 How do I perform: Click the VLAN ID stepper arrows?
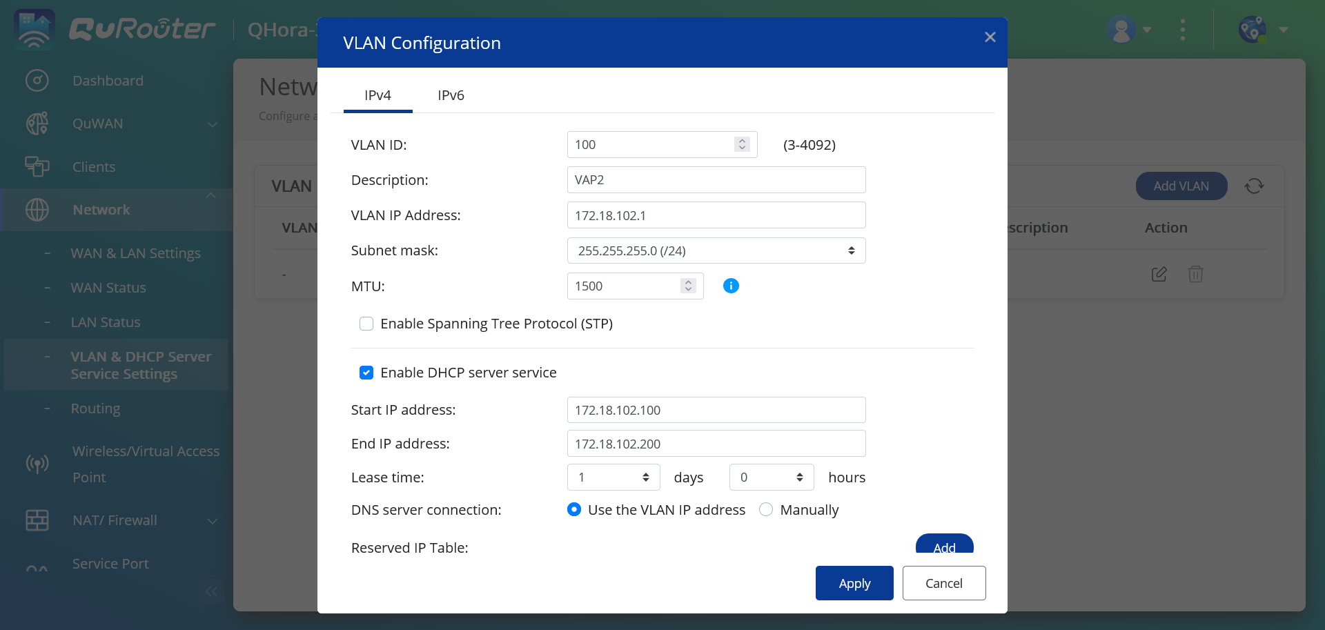(742, 144)
